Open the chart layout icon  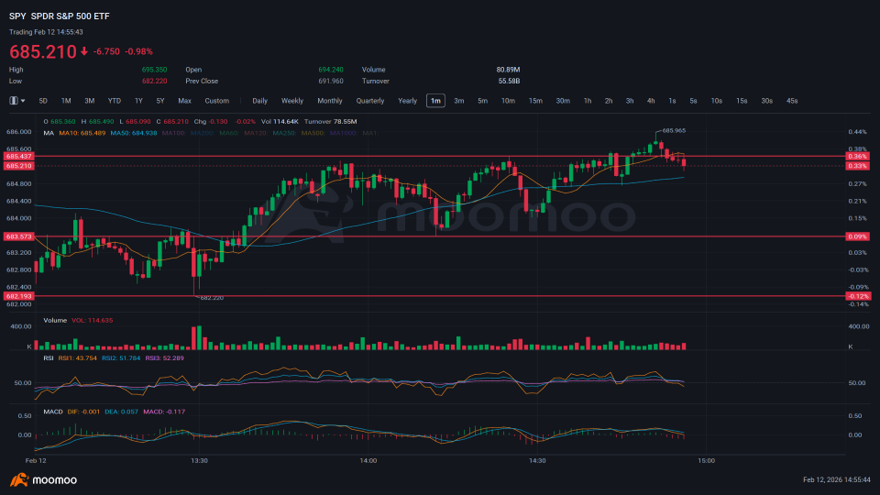click(x=14, y=101)
